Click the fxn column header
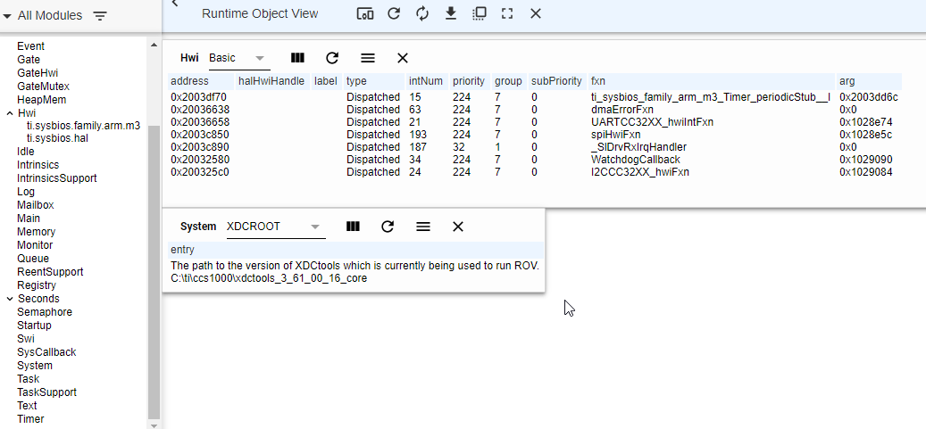This screenshot has width=926, height=429. coord(712,81)
